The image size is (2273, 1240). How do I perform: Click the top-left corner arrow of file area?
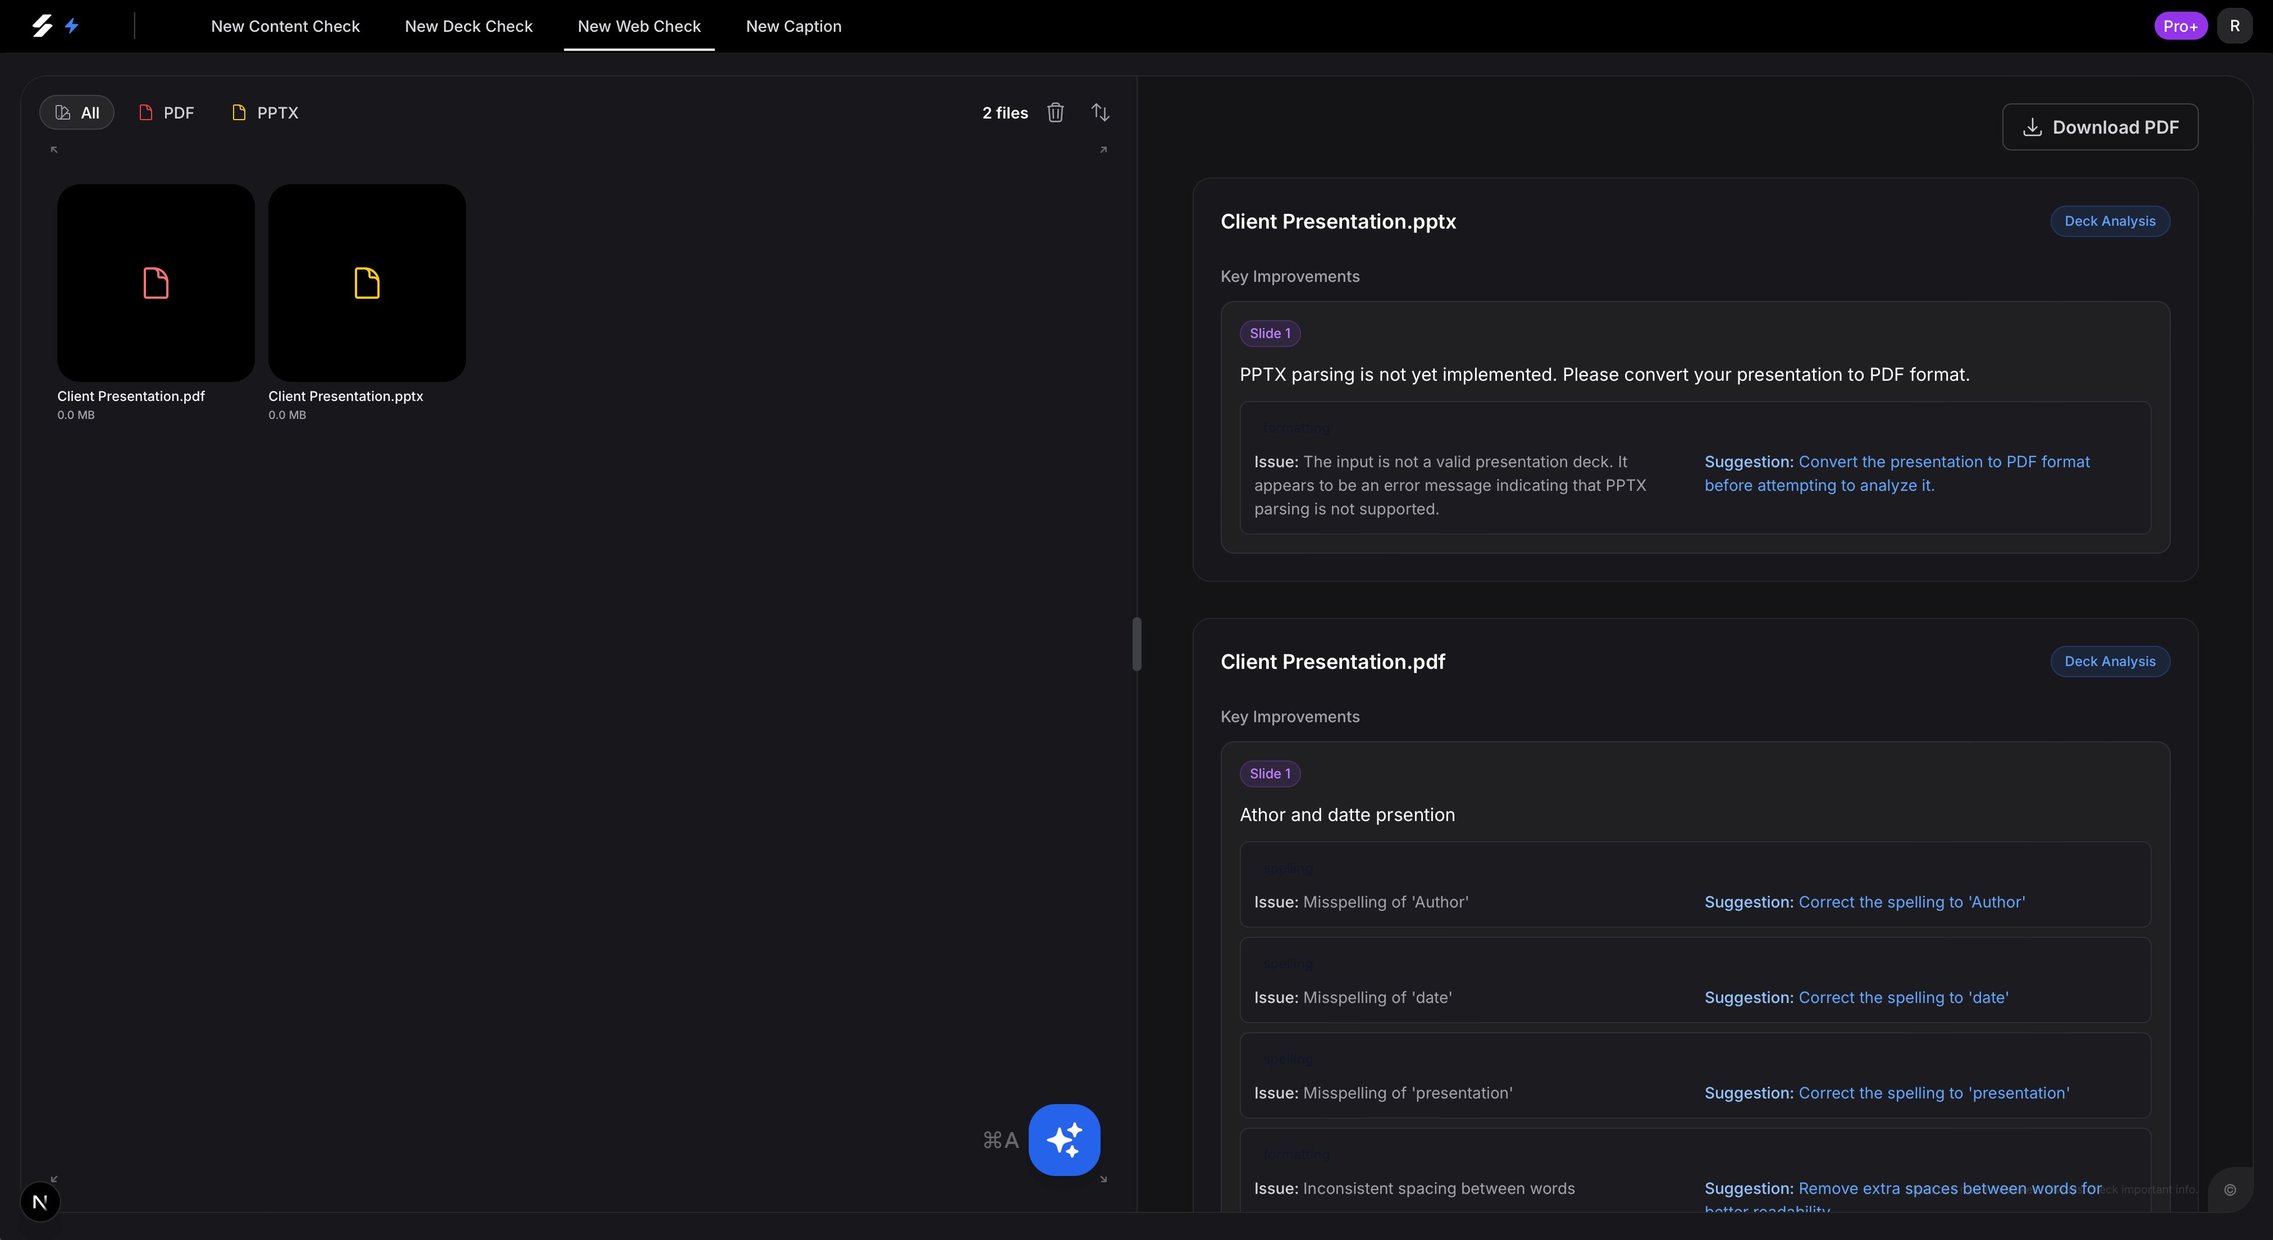pos(54,149)
